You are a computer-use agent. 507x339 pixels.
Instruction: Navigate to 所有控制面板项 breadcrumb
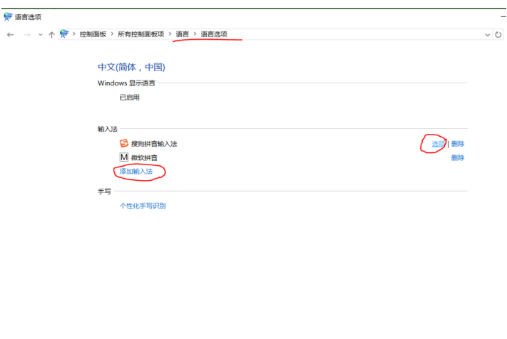[140, 34]
